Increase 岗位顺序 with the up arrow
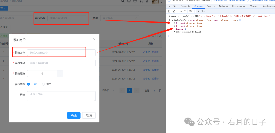The width and height of the screenshot is (275, 133). (60, 72)
